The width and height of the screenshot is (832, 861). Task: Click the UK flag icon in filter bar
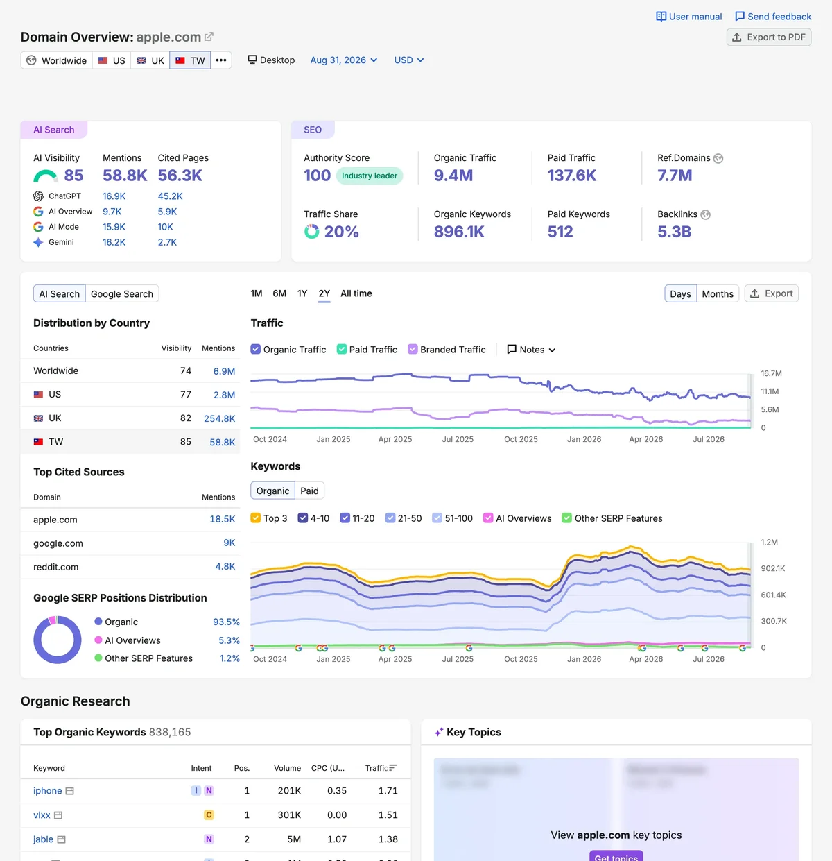pyautogui.click(x=141, y=60)
